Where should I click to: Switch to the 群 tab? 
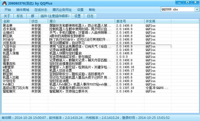tap(33, 16)
